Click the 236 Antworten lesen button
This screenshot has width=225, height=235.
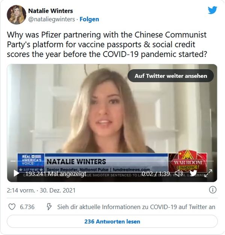pyautogui.click(x=112, y=221)
